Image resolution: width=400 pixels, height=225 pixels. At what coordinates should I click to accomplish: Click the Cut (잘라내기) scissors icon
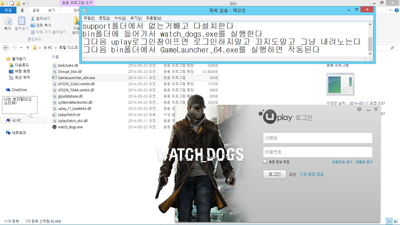pyautogui.click(x=33, y=19)
